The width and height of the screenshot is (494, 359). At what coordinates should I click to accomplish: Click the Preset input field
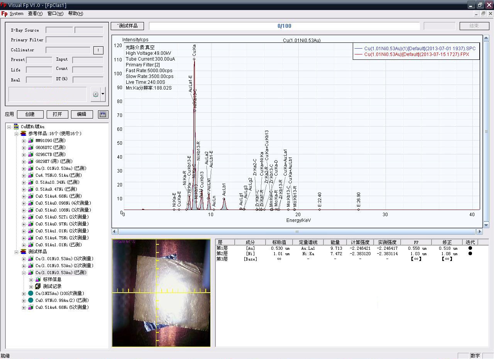[x=39, y=60]
